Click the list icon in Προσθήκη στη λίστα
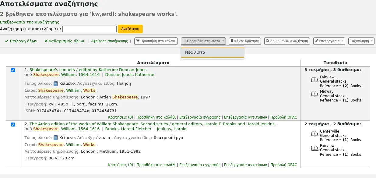 [x=184, y=41]
